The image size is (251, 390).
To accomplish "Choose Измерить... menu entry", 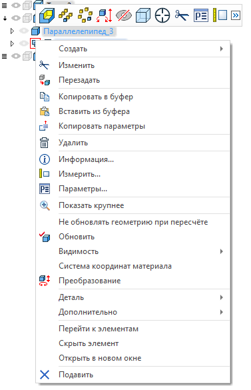I will point(133,174).
